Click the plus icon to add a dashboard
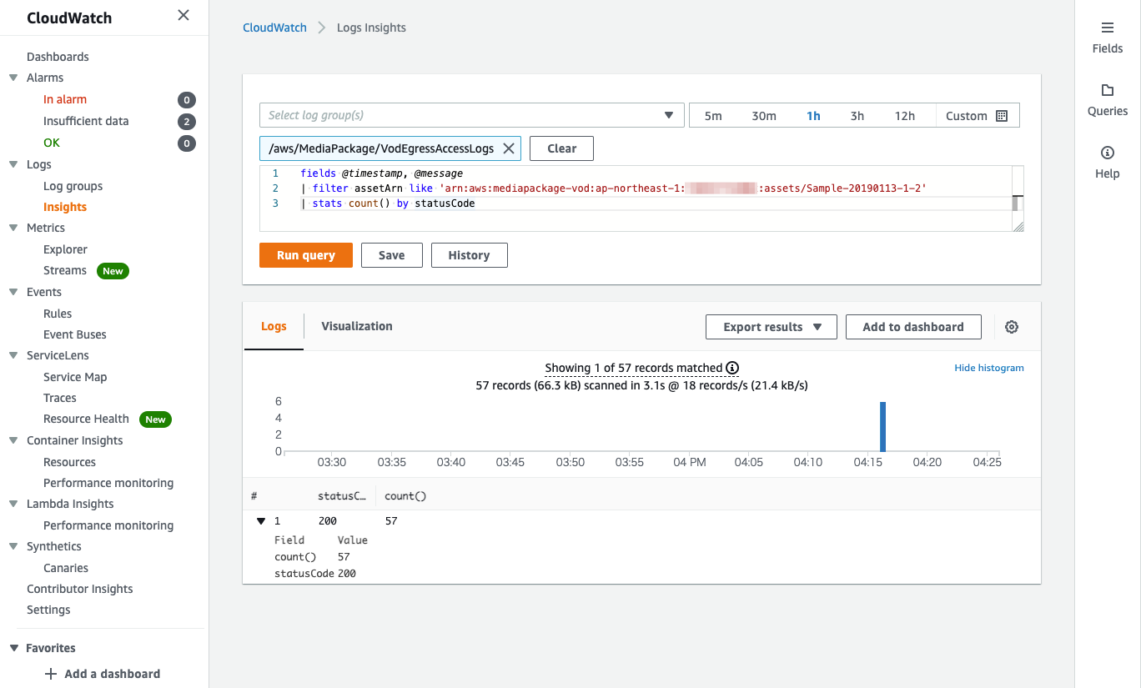This screenshot has height=688, width=1141. (x=51, y=674)
